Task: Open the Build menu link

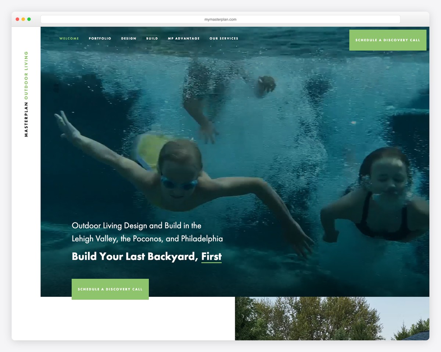Action: 152,39
